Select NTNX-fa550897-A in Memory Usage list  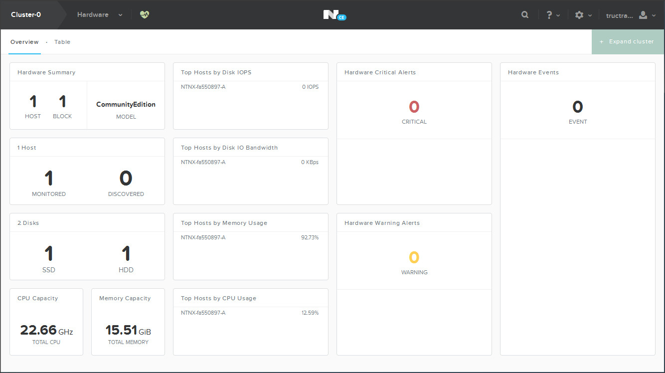203,237
